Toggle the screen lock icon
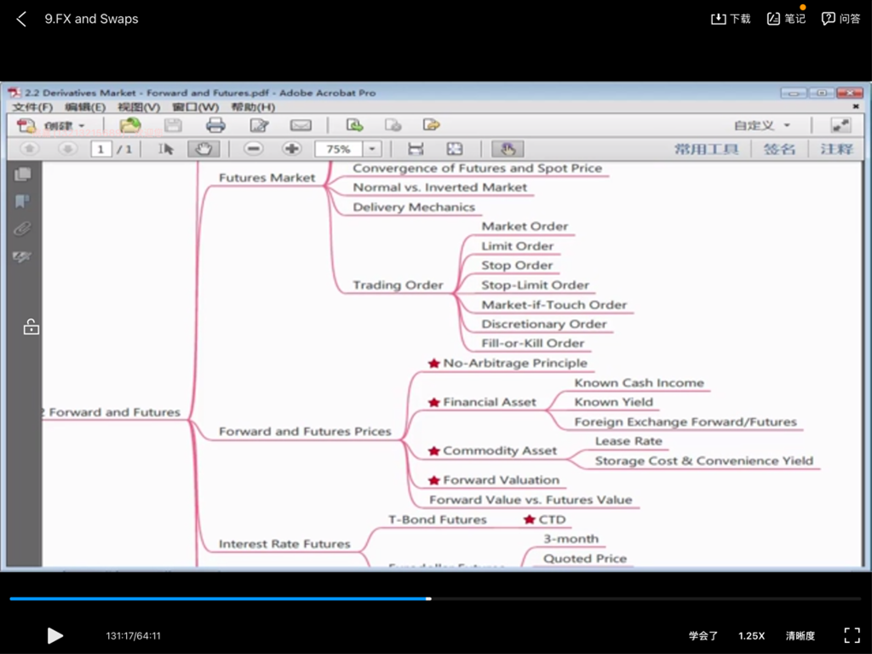Screen dimensions: 872x654 click(x=32, y=327)
